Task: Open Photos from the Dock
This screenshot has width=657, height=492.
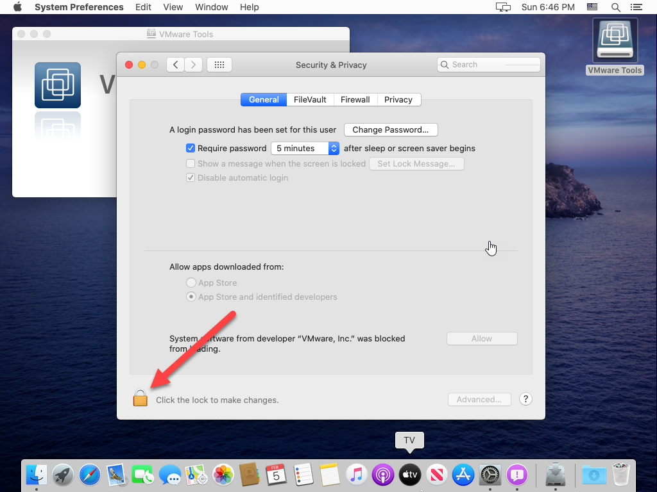Action: [x=223, y=475]
